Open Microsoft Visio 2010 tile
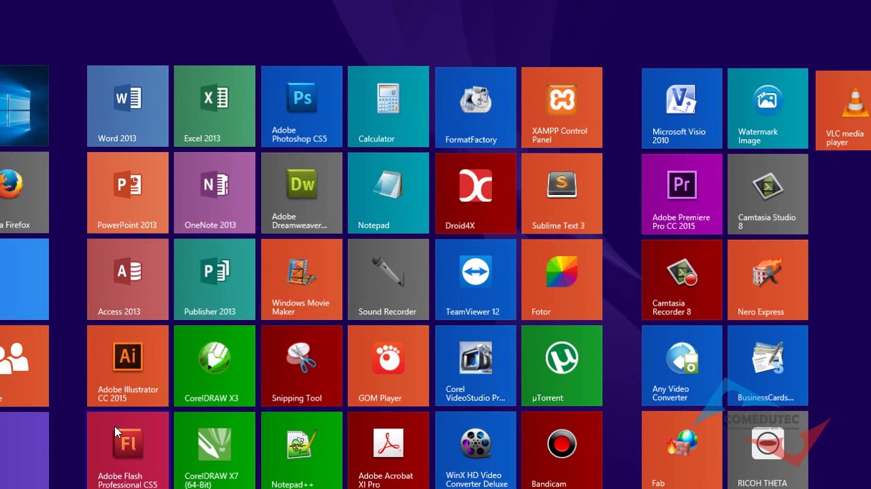The height and width of the screenshot is (489, 871). [x=682, y=108]
